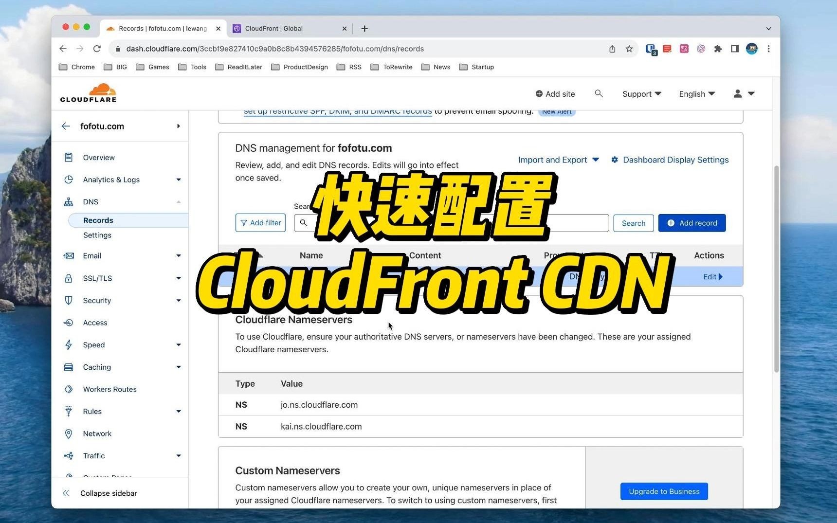The width and height of the screenshot is (837, 523).
Task: Click the Security shield icon
Action: (69, 301)
